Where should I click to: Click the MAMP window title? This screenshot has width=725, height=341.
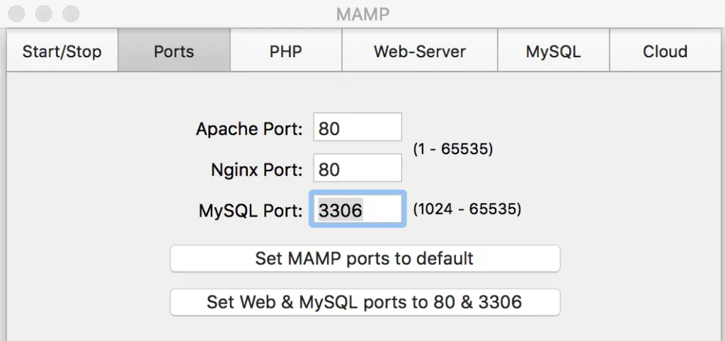point(362,14)
